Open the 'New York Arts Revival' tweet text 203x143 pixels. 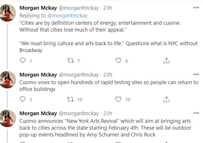(105, 127)
